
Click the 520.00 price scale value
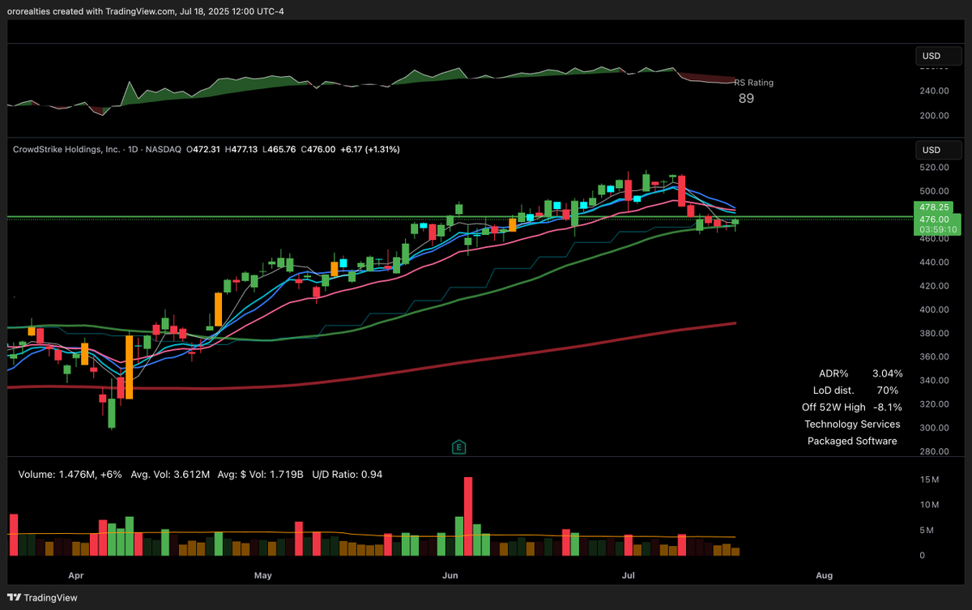[934, 168]
